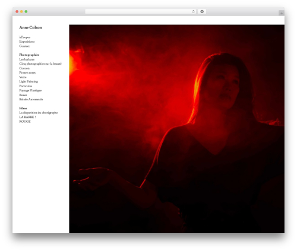Maximize the window with green button

coord(26,11)
